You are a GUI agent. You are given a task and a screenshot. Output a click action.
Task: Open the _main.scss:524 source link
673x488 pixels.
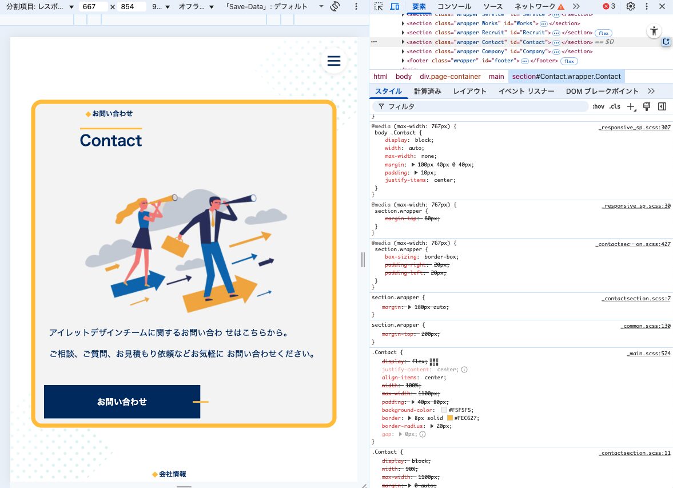coord(648,354)
